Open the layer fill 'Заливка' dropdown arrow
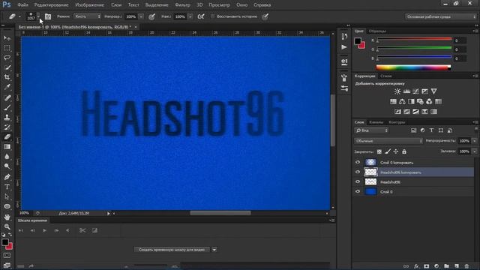The width and height of the screenshot is (480, 270). pos(475,151)
